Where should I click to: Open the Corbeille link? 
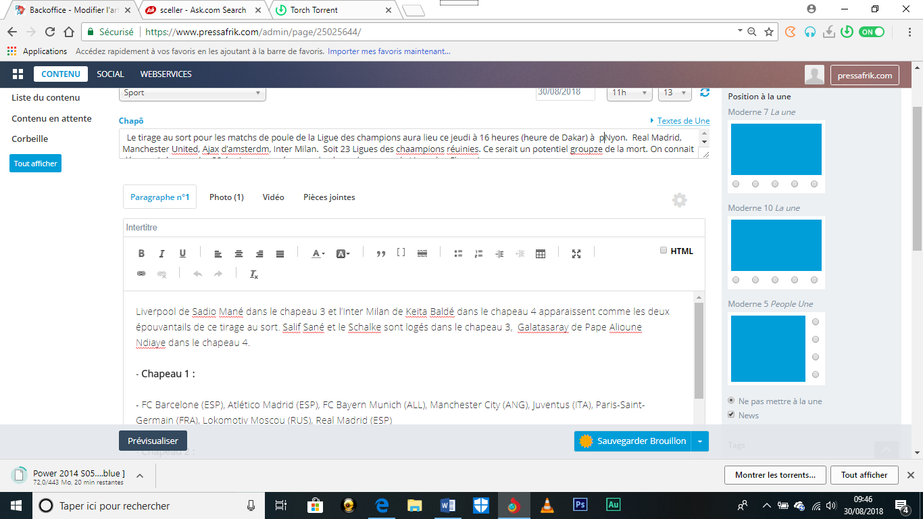click(x=30, y=139)
